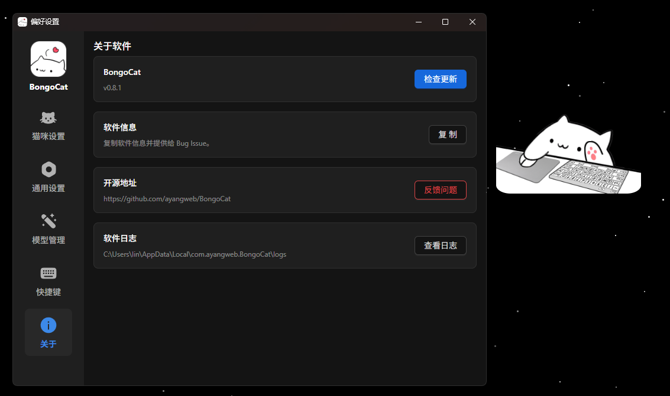This screenshot has width=670, height=396.
Task: Click the title bar app icon
Action: point(22,22)
